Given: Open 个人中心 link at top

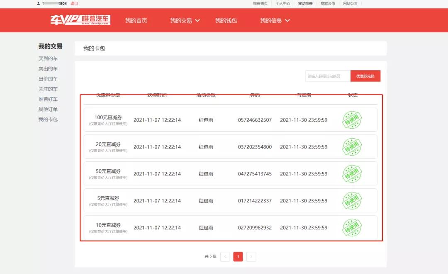Looking at the screenshot, I should pyautogui.click(x=283, y=3).
